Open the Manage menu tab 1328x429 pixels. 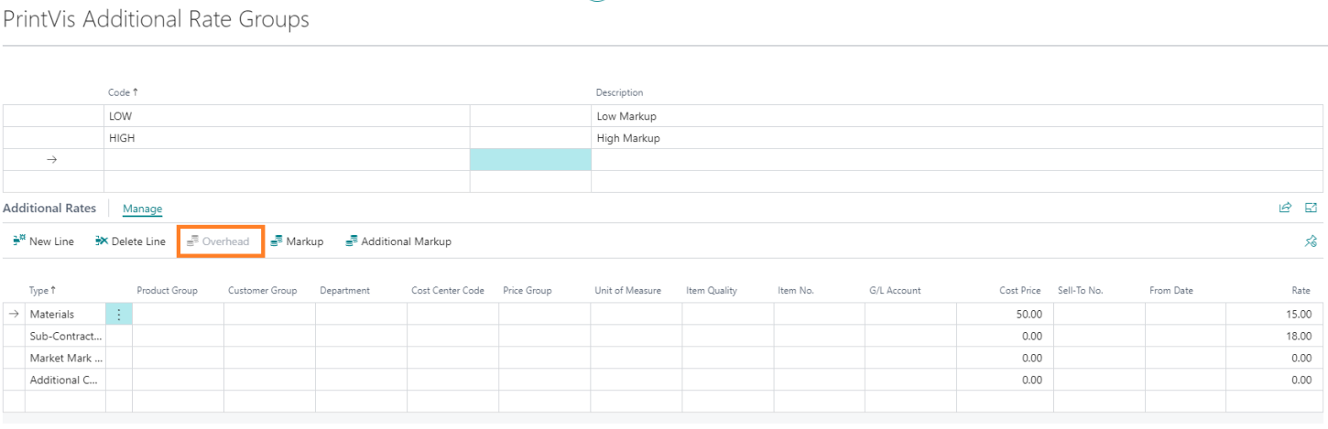[142, 209]
